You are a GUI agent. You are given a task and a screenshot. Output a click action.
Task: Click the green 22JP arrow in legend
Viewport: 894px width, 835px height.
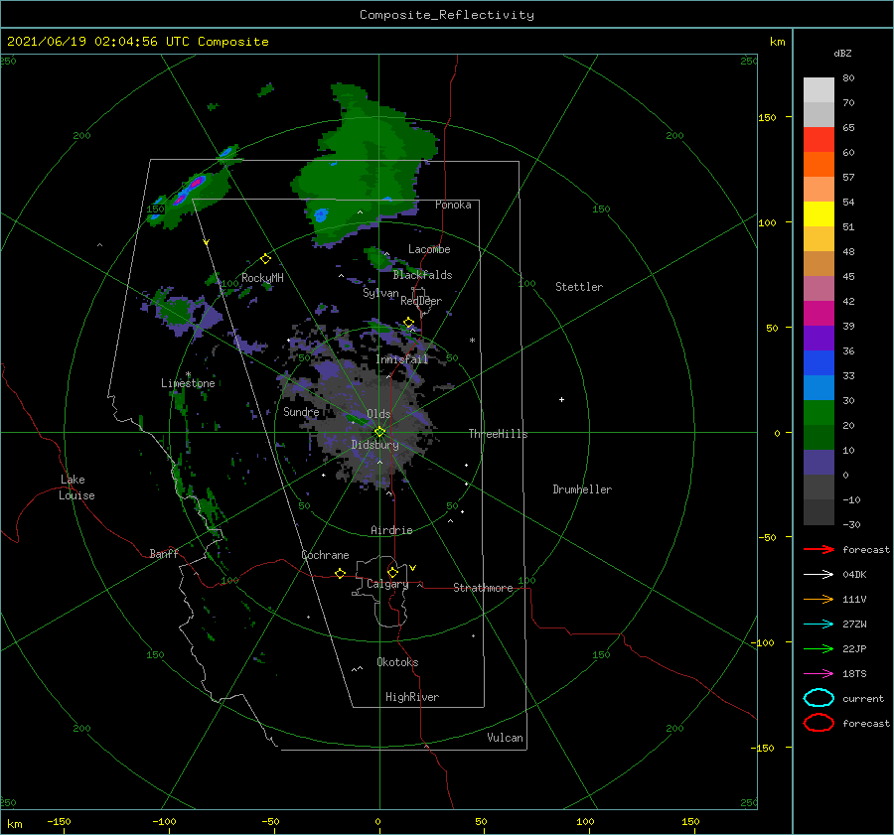point(819,648)
